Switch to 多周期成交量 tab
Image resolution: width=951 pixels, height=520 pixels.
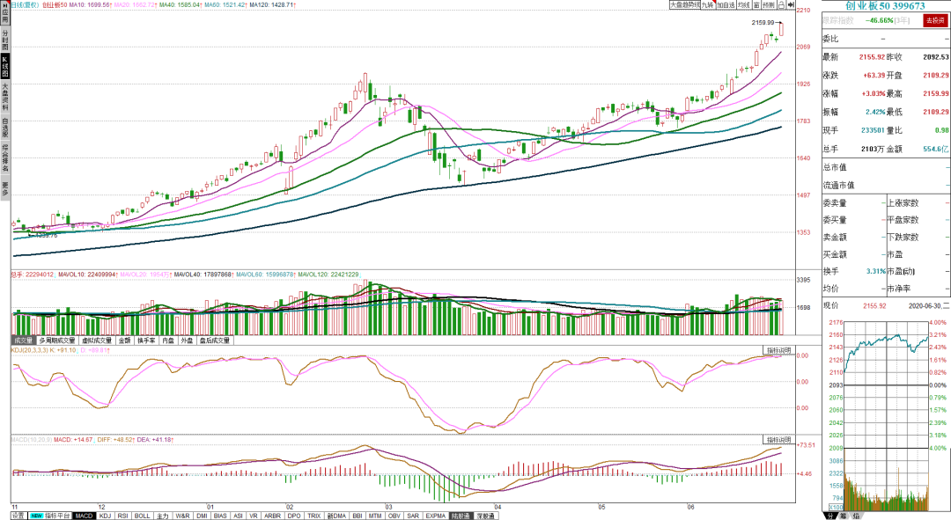tap(57, 341)
